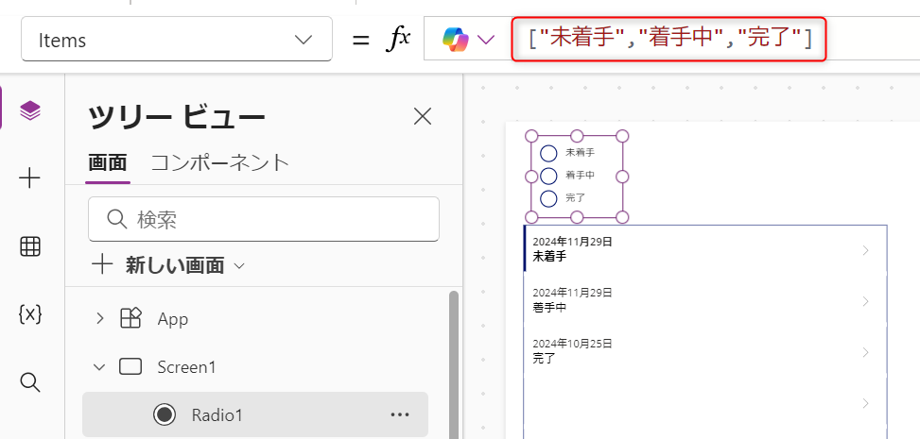
Task: Click the formula bar text
Action: point(669,40)
